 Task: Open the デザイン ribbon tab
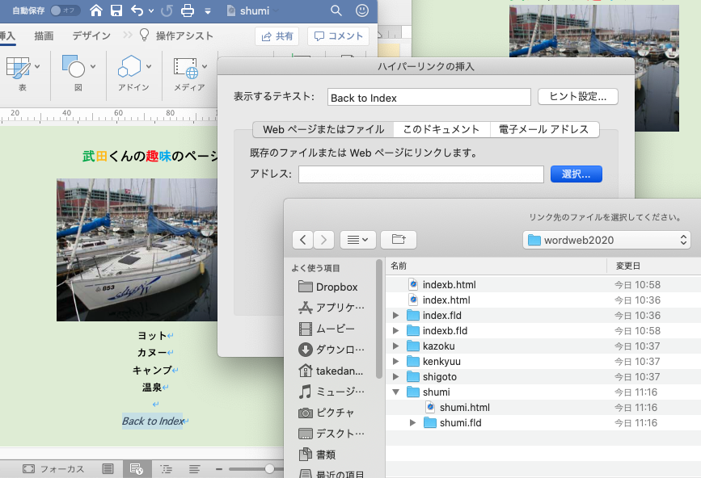[91, 36]
